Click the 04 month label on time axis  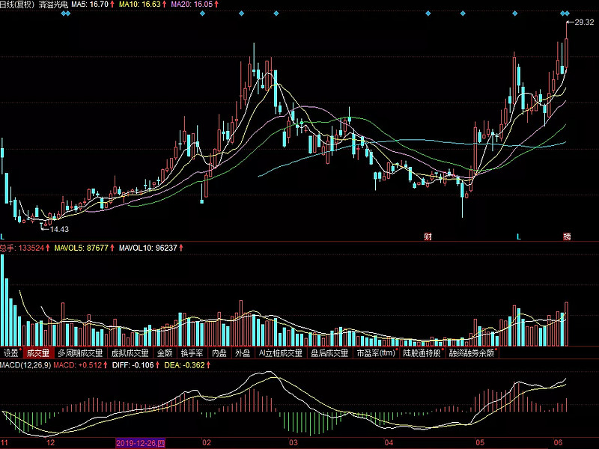389,443
